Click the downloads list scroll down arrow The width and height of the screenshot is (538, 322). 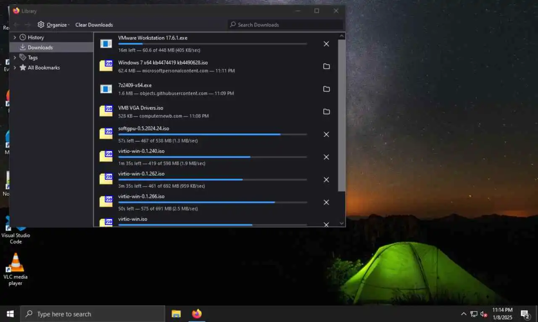(x=341, y=223)
